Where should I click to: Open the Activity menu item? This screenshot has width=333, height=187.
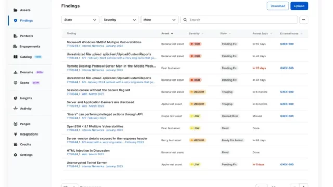[x=25, y=109]
